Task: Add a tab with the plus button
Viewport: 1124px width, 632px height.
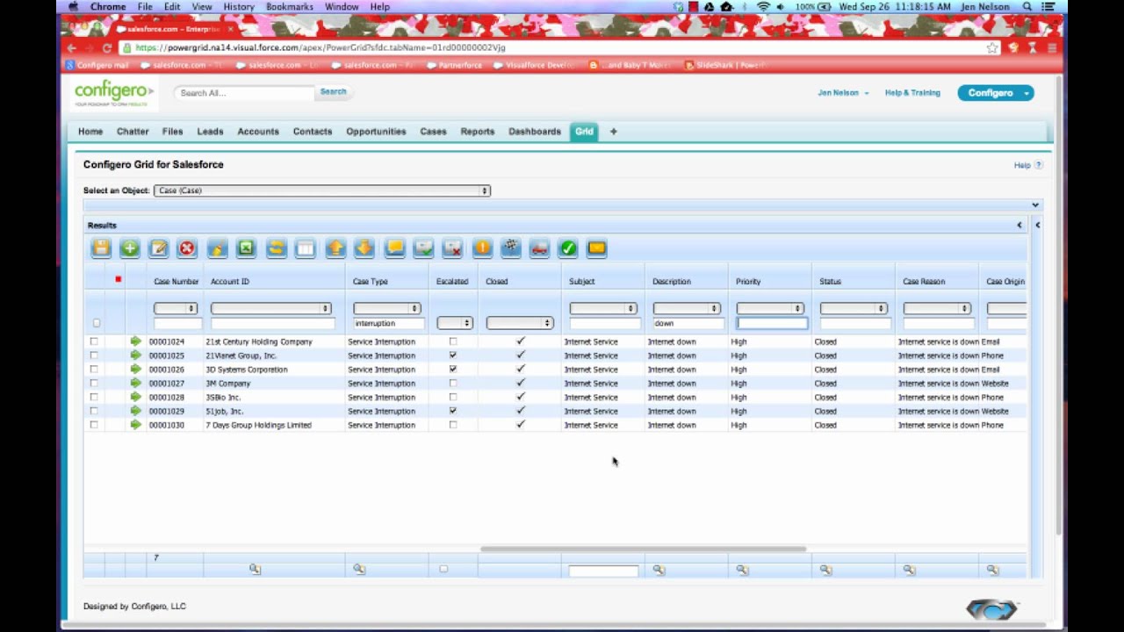Action: pos(614,132)
